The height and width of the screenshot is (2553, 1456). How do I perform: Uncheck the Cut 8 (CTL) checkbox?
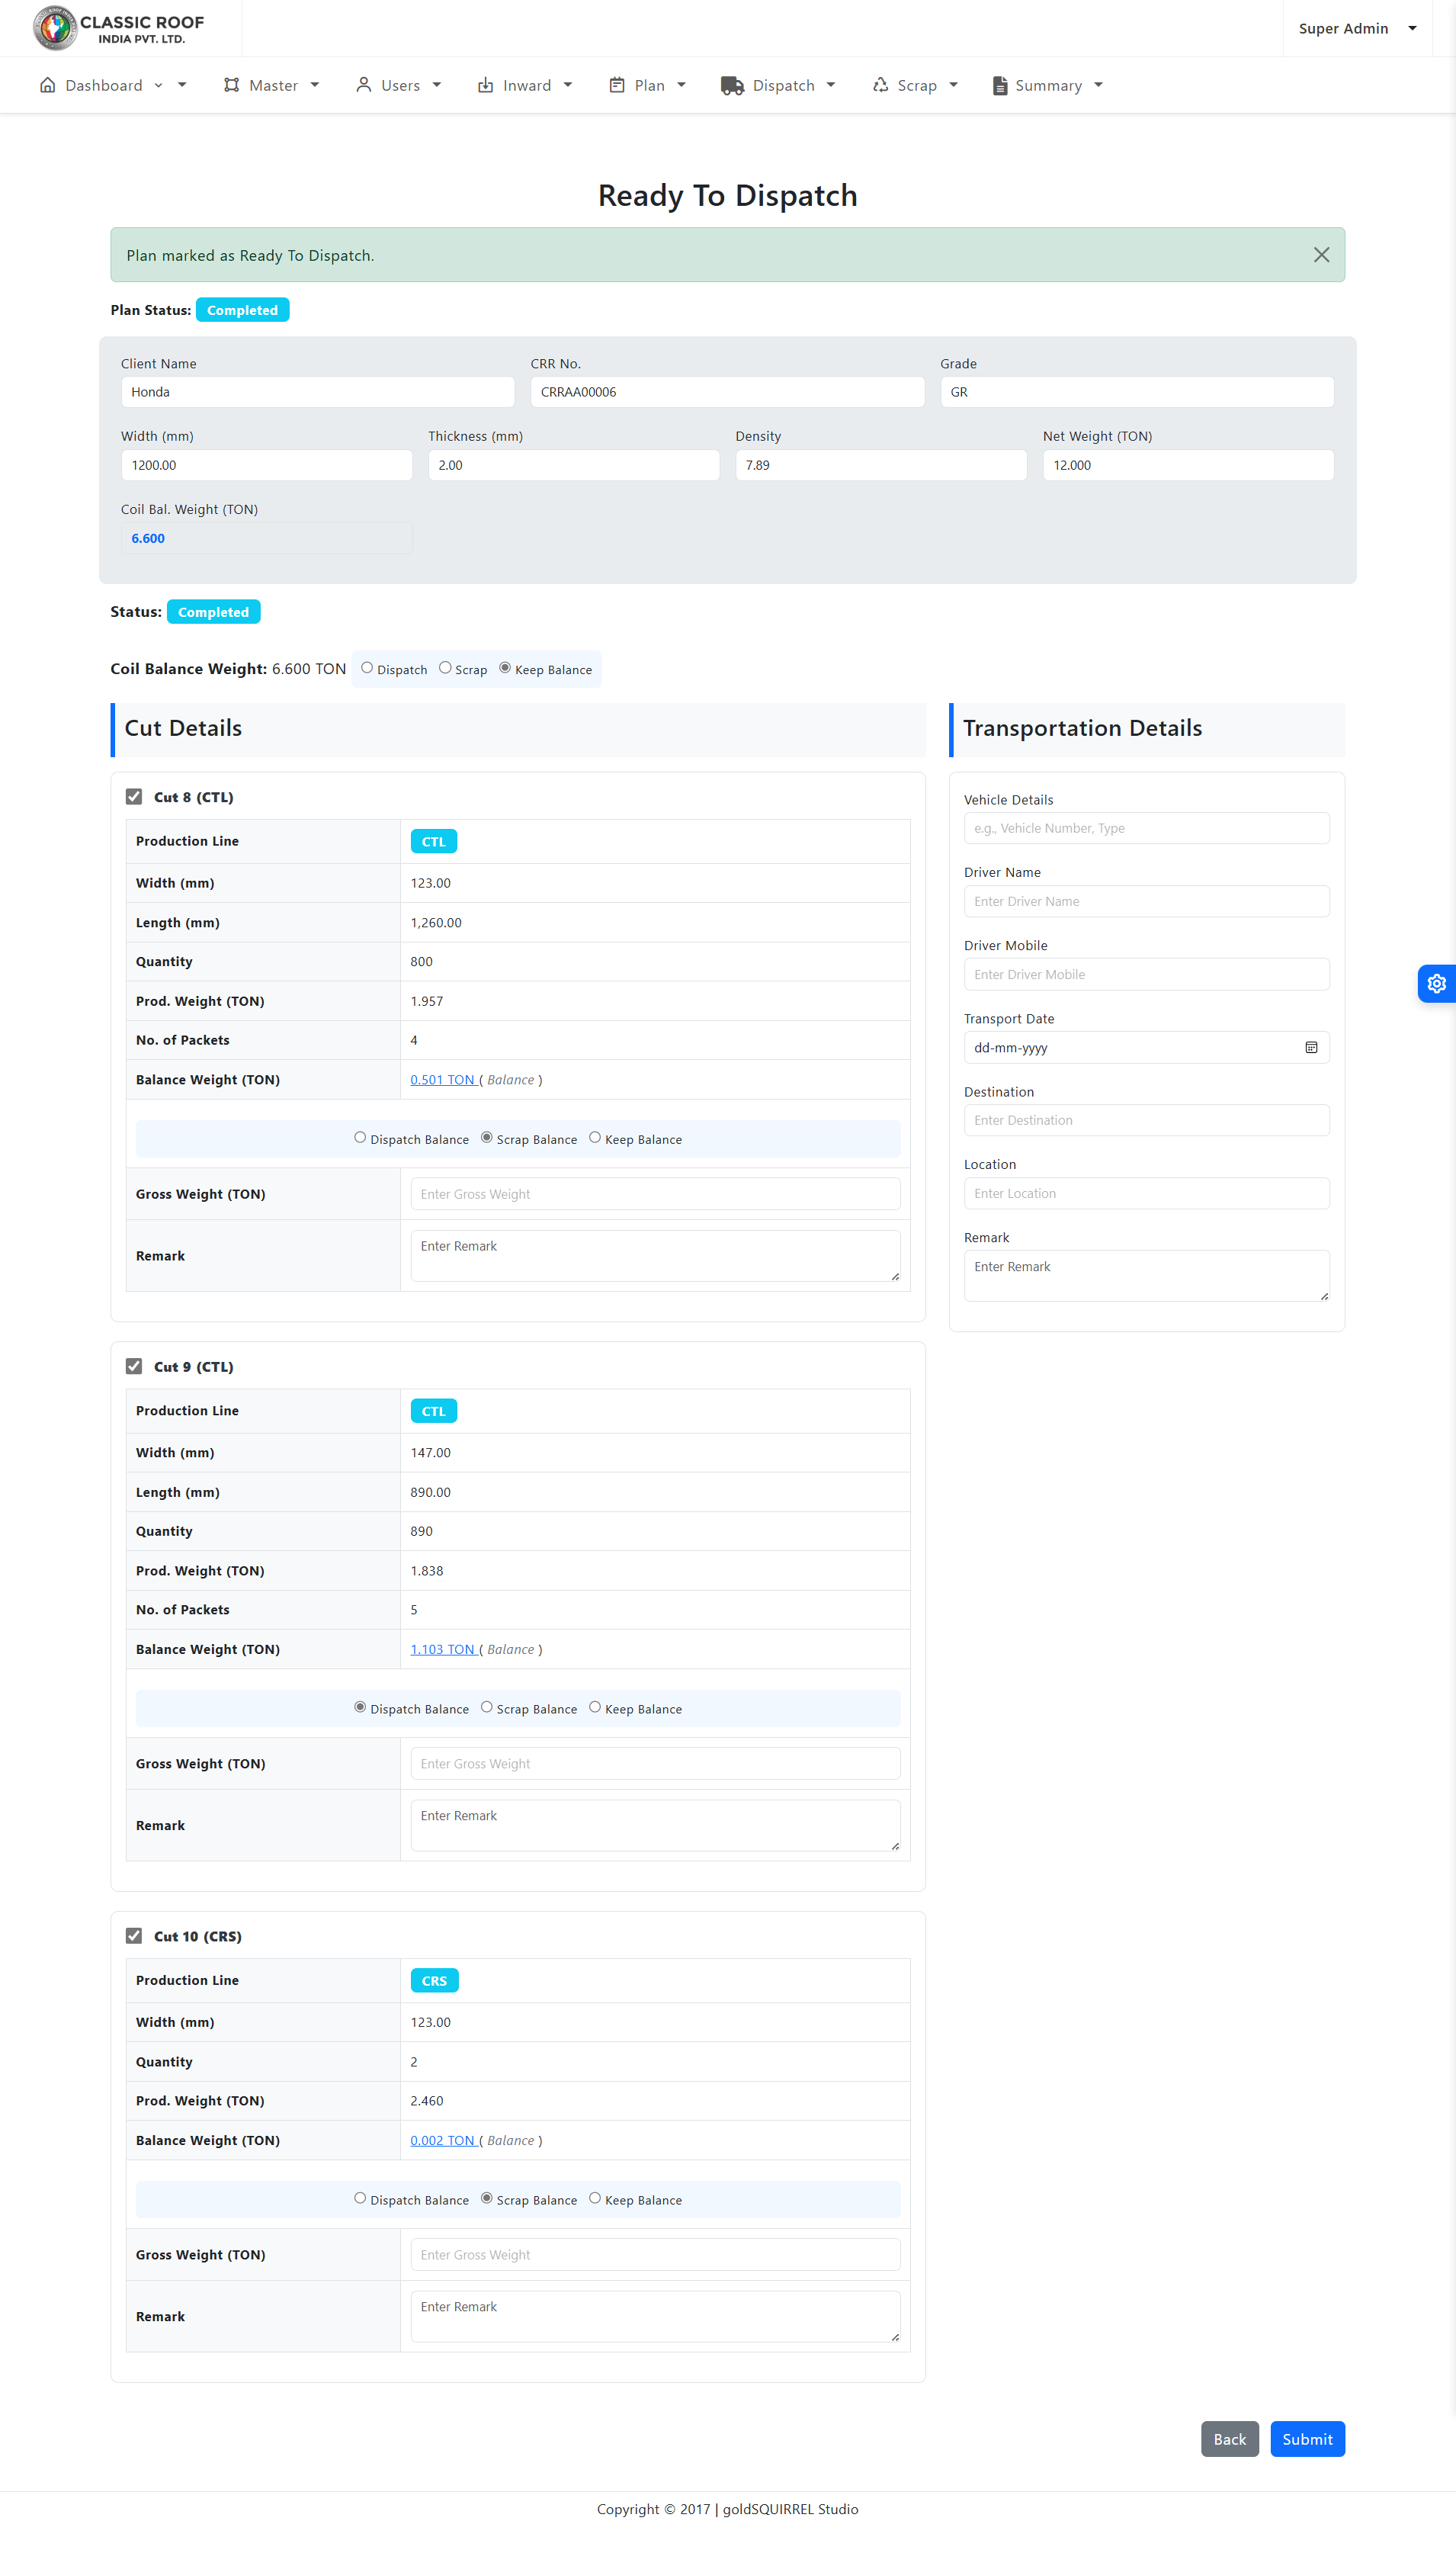[134, 796]
